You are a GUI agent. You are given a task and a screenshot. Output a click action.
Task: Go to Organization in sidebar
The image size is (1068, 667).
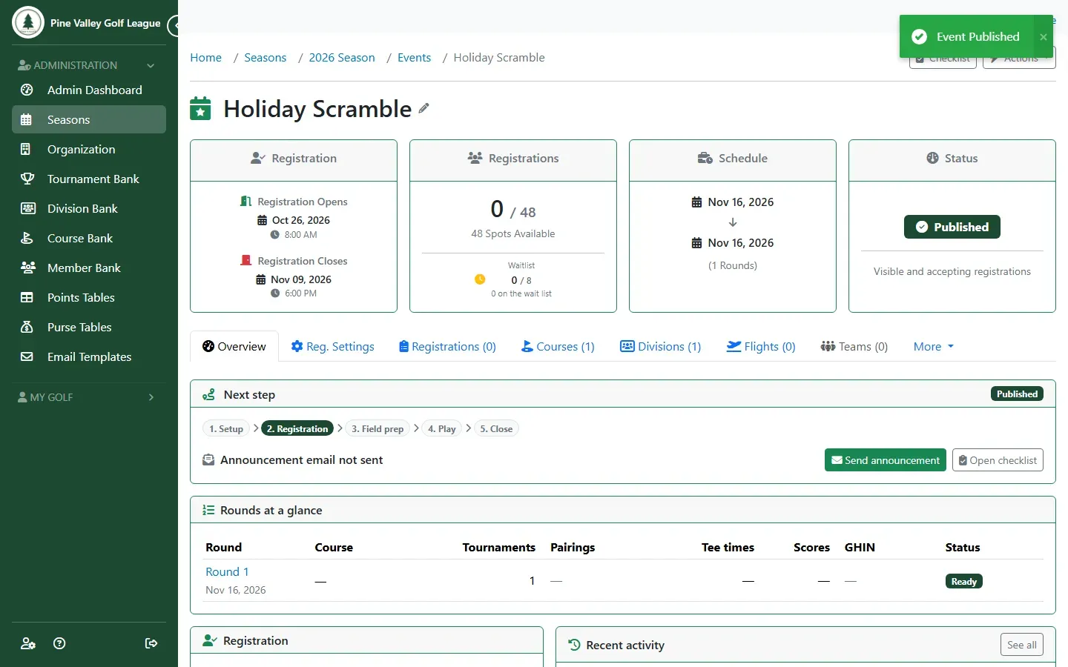pos(89,149)
